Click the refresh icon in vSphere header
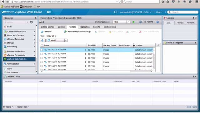The height and width of the screenshot is (113, 200). 115,12
